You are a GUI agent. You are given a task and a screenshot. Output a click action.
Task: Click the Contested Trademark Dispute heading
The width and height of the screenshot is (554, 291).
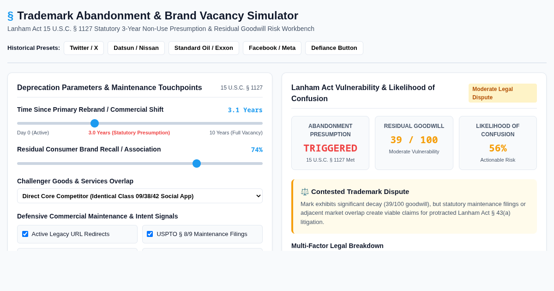[x=360, y=192]
